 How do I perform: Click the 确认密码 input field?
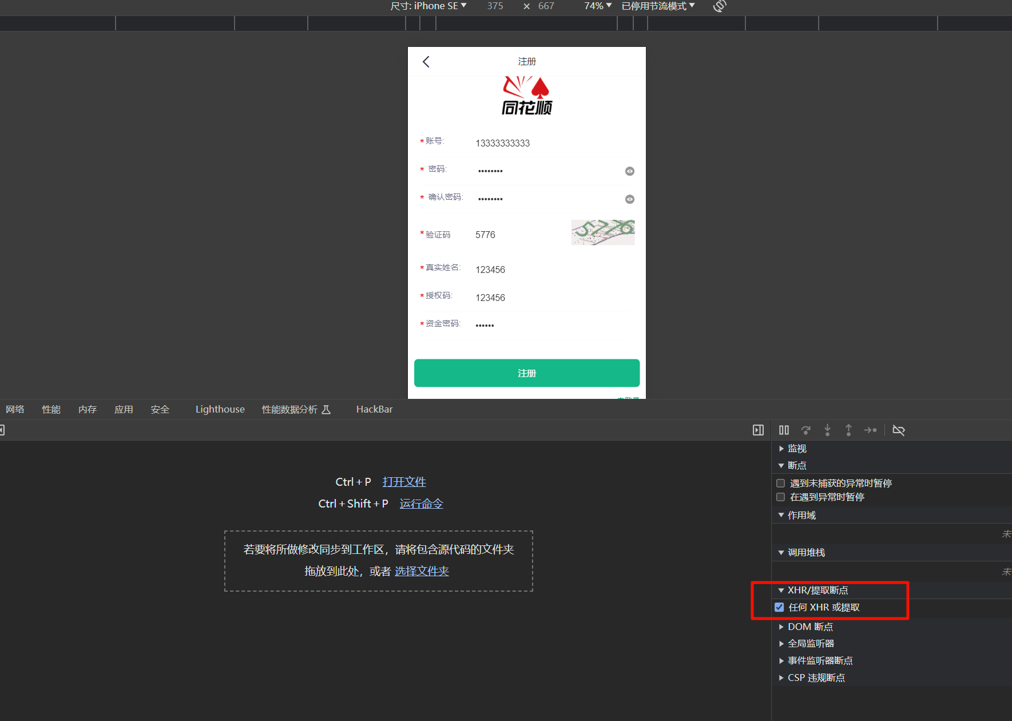pyautogui.click(x=549, y=199)
